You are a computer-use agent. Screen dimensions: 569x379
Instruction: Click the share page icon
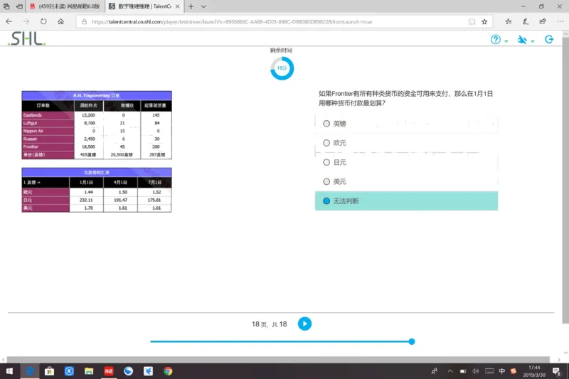[543, 21]
